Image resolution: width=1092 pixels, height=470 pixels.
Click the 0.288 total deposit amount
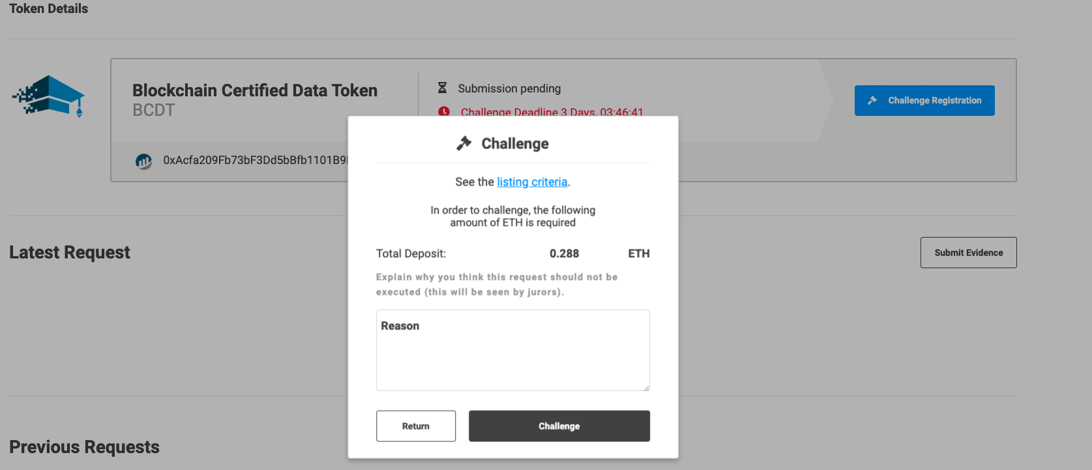(x=564, y=253)
